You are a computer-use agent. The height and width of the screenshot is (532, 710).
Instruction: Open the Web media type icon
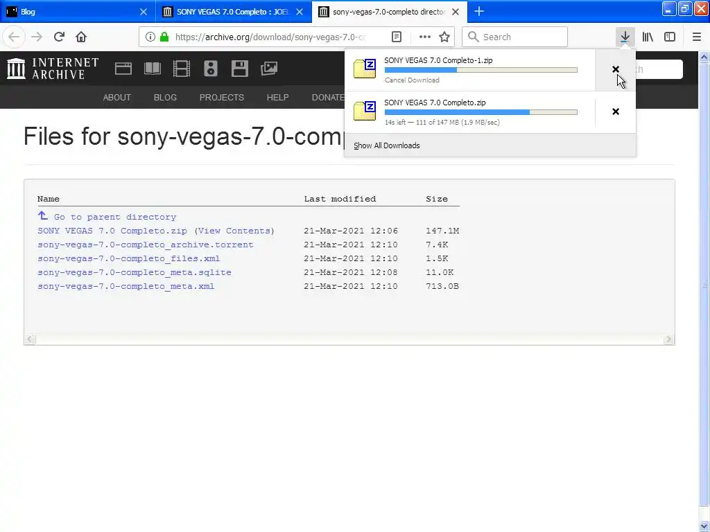point(123,69)
